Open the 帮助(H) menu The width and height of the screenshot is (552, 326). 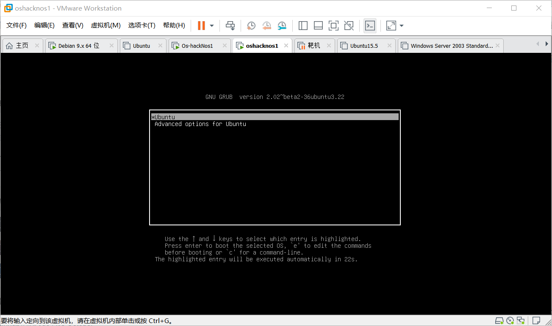[x=174, y=25]
